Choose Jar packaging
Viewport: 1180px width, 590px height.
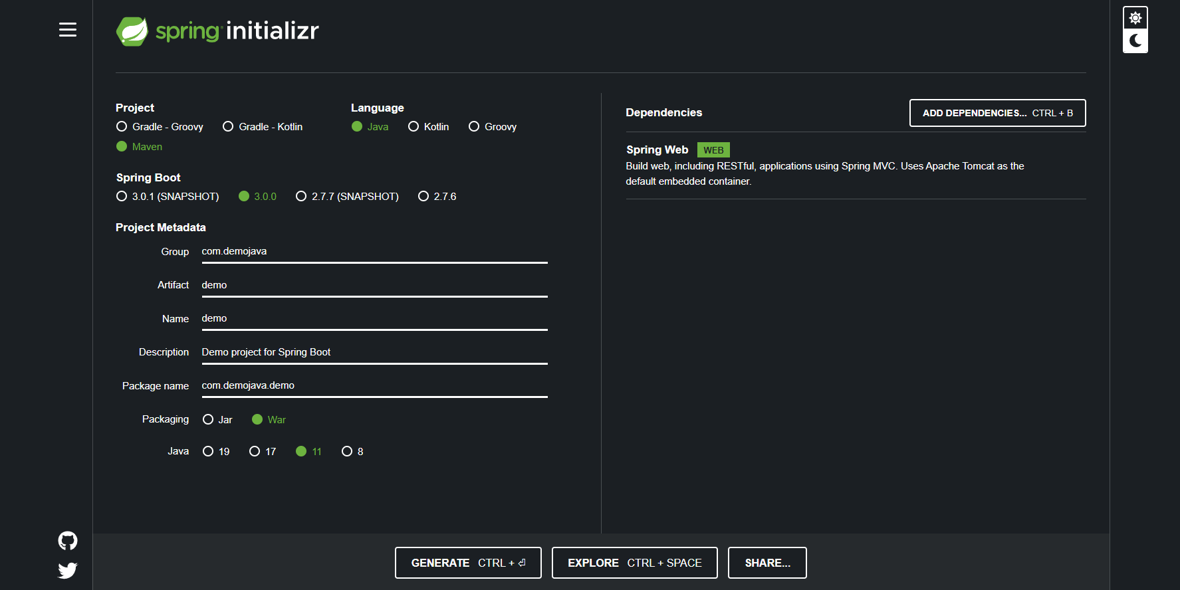coord(217,420)
